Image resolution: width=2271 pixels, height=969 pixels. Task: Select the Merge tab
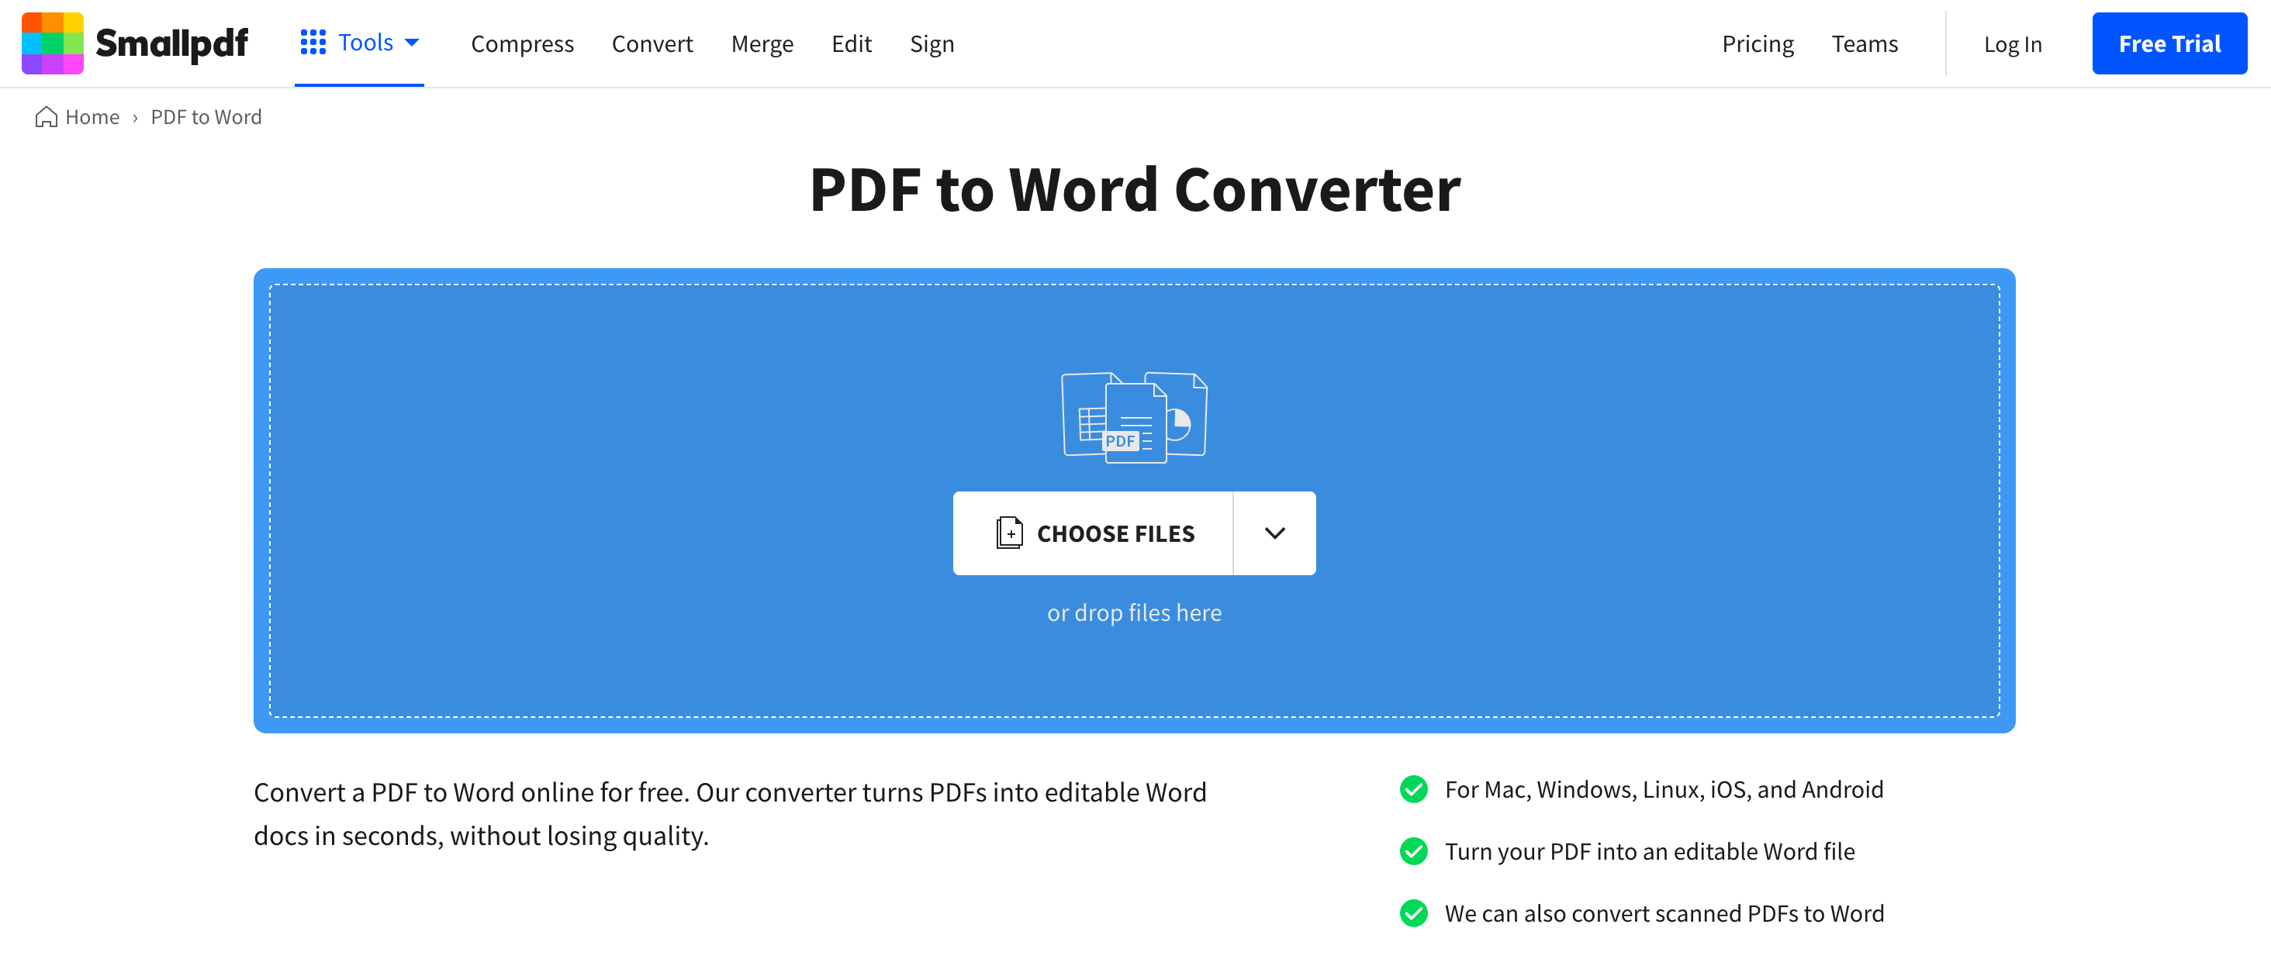pyautogui.click(x=762, y=43)
